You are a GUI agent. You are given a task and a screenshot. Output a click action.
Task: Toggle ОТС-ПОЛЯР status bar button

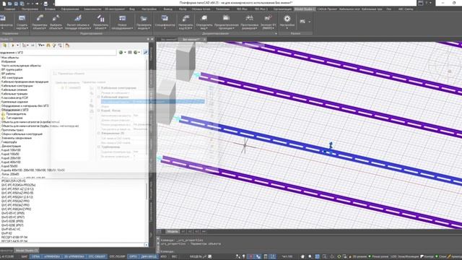click(117, 256)
